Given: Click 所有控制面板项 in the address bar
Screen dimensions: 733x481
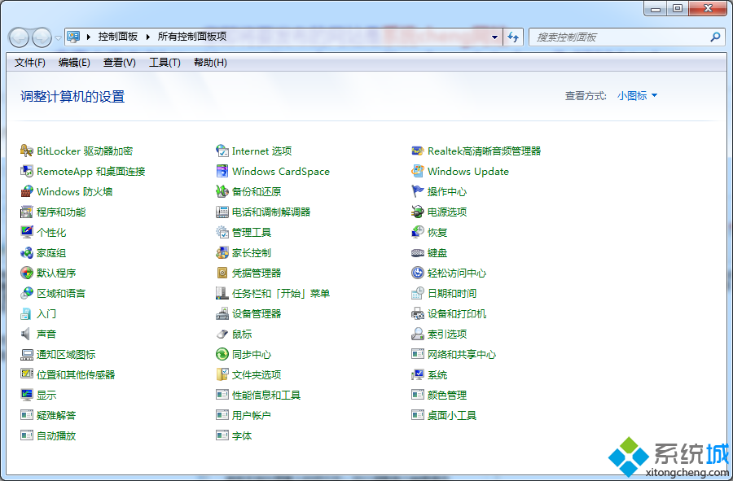Looking at the screenshot, I should point(192,37).
